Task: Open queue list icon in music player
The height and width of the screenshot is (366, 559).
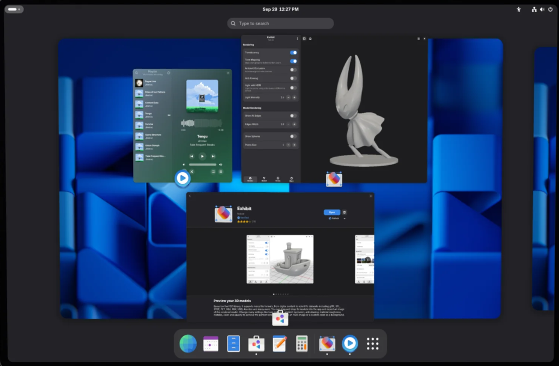Action: (x=221, y=172)
